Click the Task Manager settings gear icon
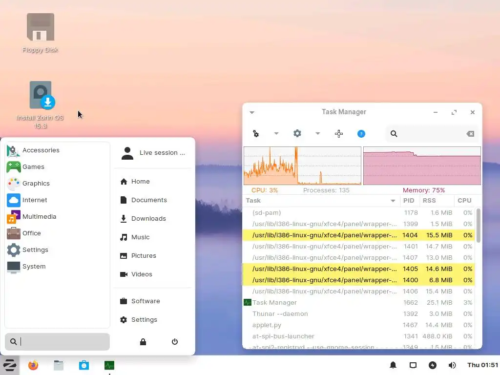The width and height of the screenshot is (500, 375). click(297, 133)
